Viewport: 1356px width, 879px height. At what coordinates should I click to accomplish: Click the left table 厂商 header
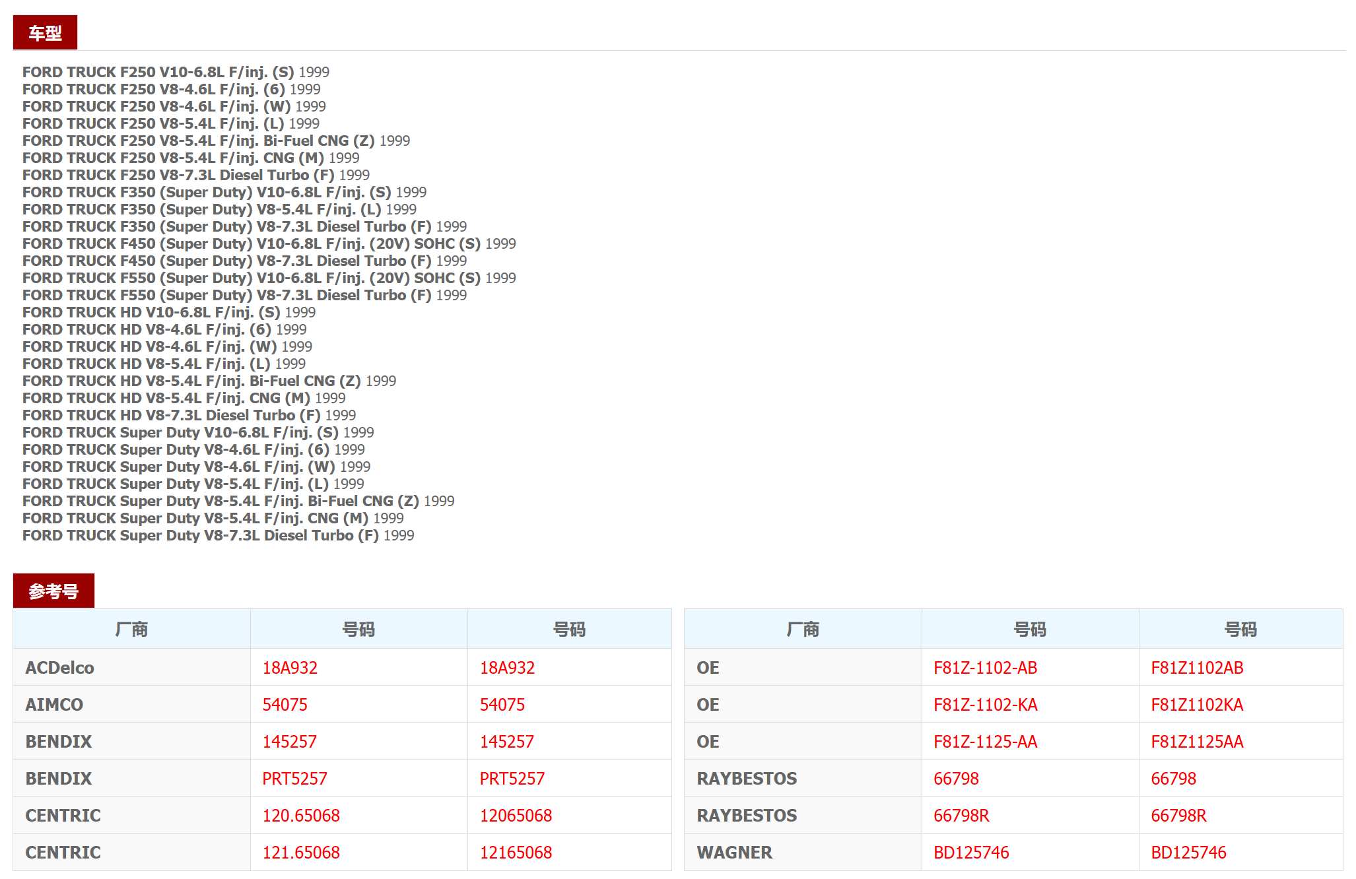coord(131,629)
